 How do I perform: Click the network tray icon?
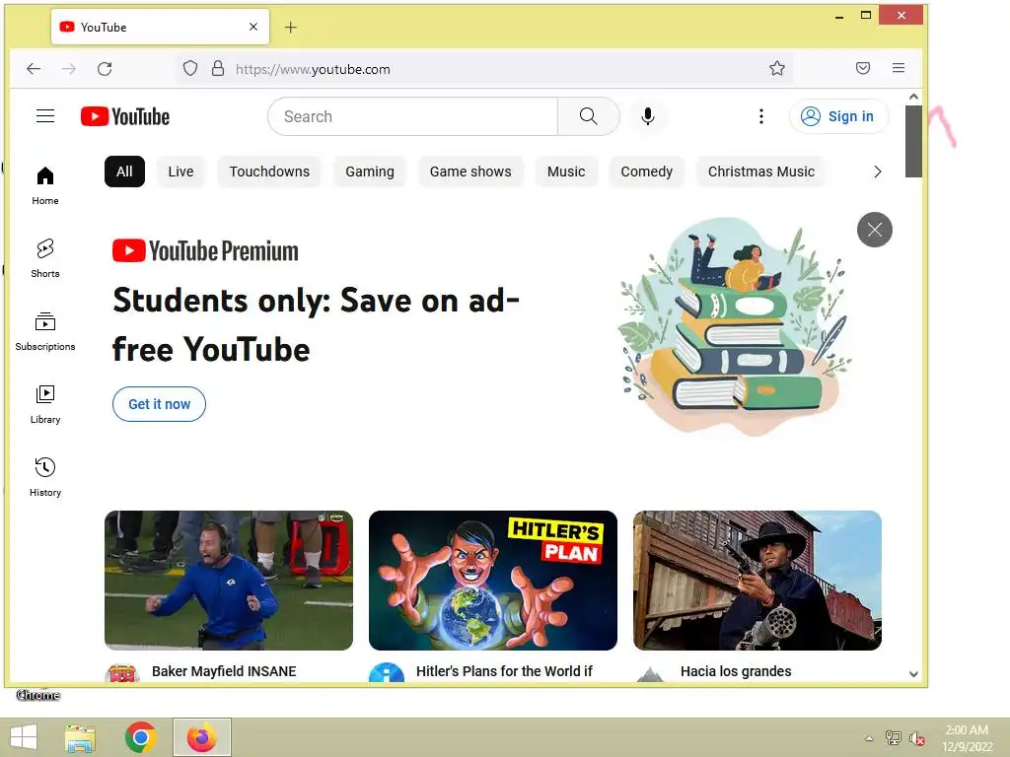[894, 738]
